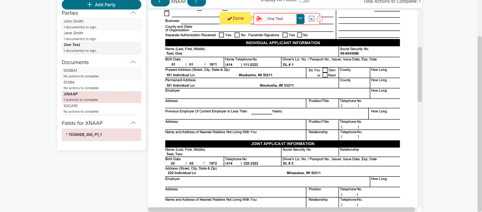Click the blue required-field asterisk icon

click(x=311, y=19)
